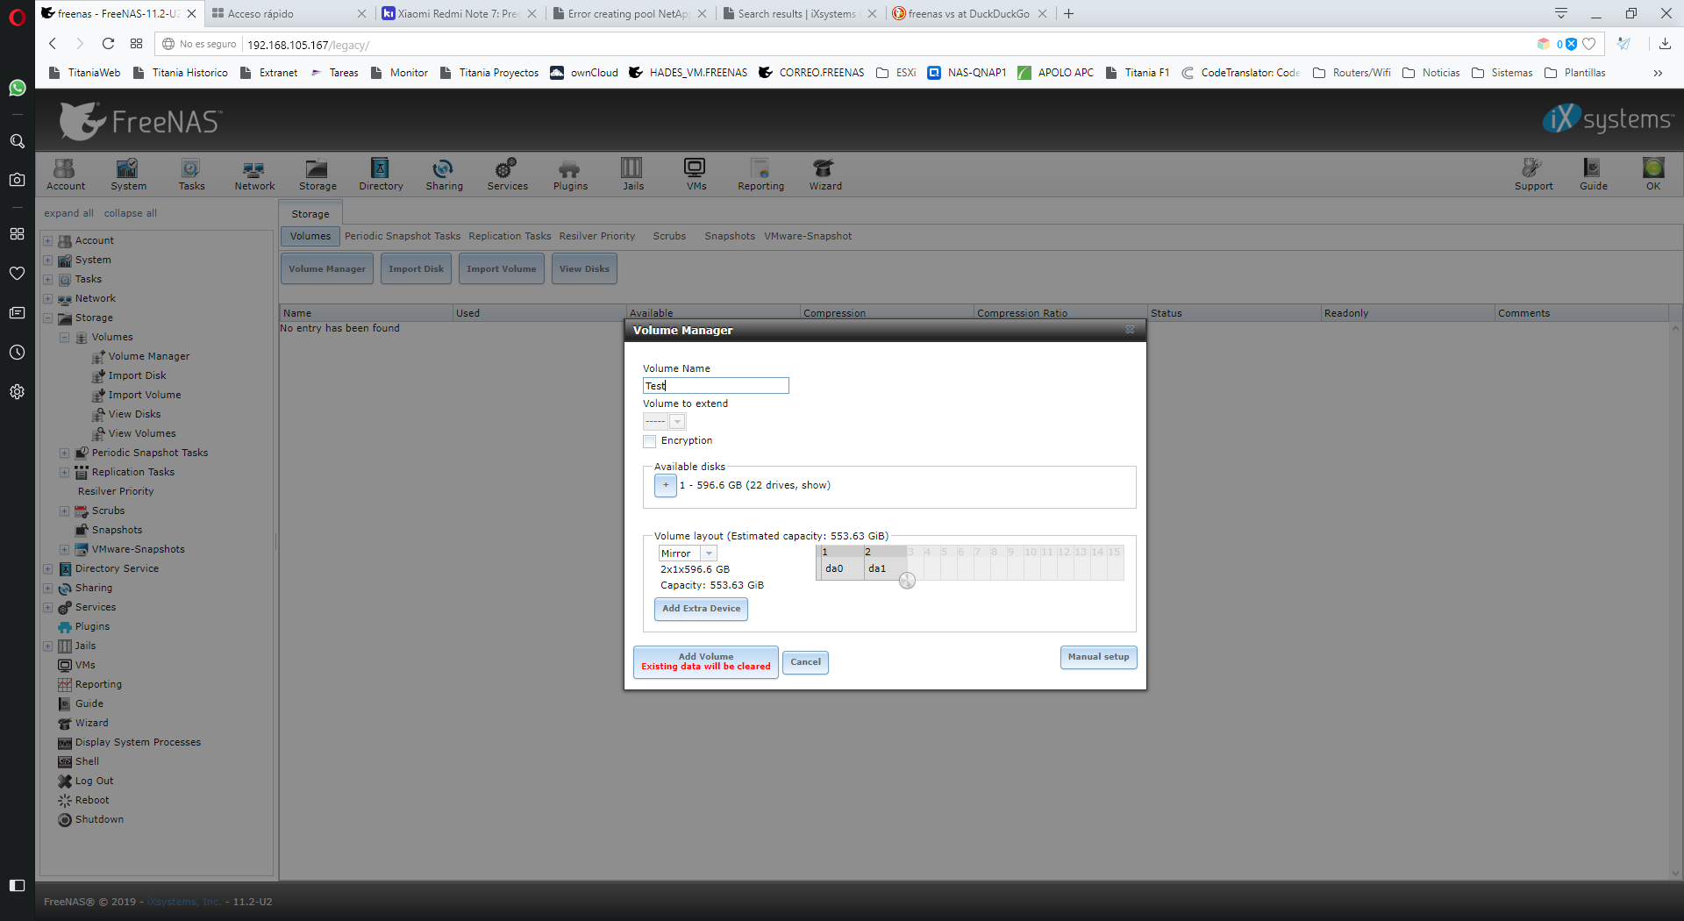This screenshot has width=1684, height=921.
Task: Open new browser tab with plus
Action: click(x=1068, y=13)
